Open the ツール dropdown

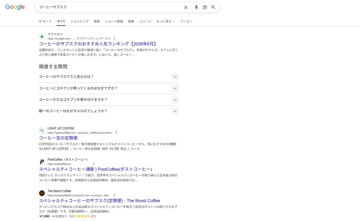[186, 21]
